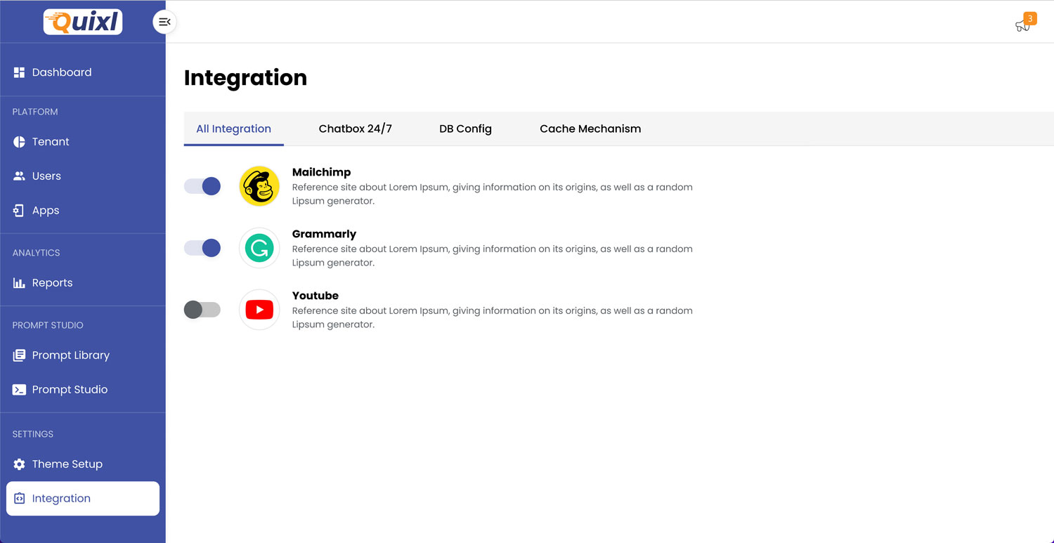Turn off the Grammarly integration toggle

202,248
